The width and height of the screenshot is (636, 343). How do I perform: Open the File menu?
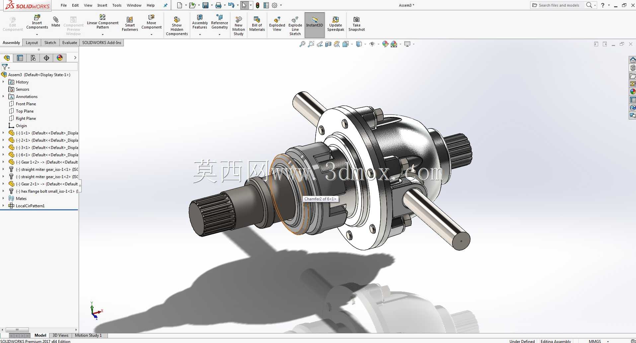pyautogui.click(x=64, y=5)
